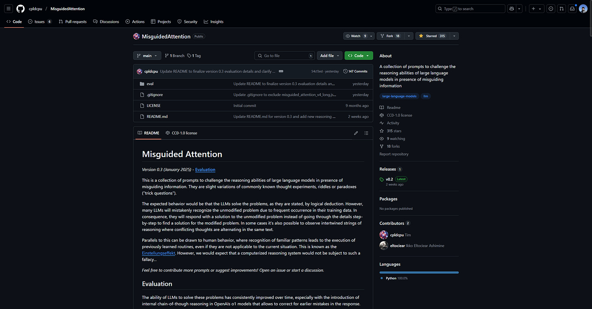
Task: Switch to the Code tab
Action: click(14, 22)
